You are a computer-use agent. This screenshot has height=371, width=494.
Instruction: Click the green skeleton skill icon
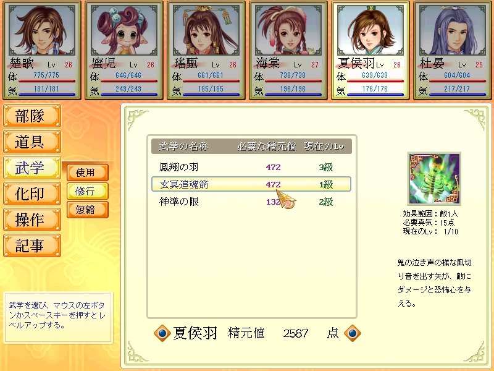point(434,179)
